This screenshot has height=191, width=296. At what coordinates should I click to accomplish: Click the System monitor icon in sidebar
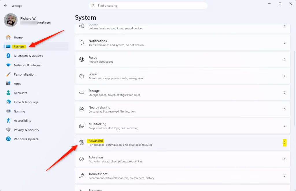(x=8, y=46)
